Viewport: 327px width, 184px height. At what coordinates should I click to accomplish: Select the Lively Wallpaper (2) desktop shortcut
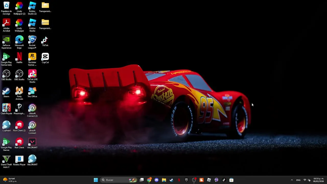point(19,8)
